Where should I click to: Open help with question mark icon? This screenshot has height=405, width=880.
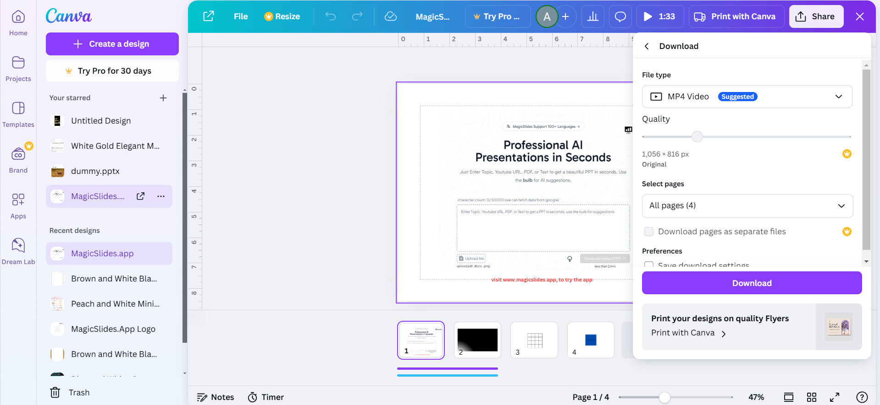point(862,397)
